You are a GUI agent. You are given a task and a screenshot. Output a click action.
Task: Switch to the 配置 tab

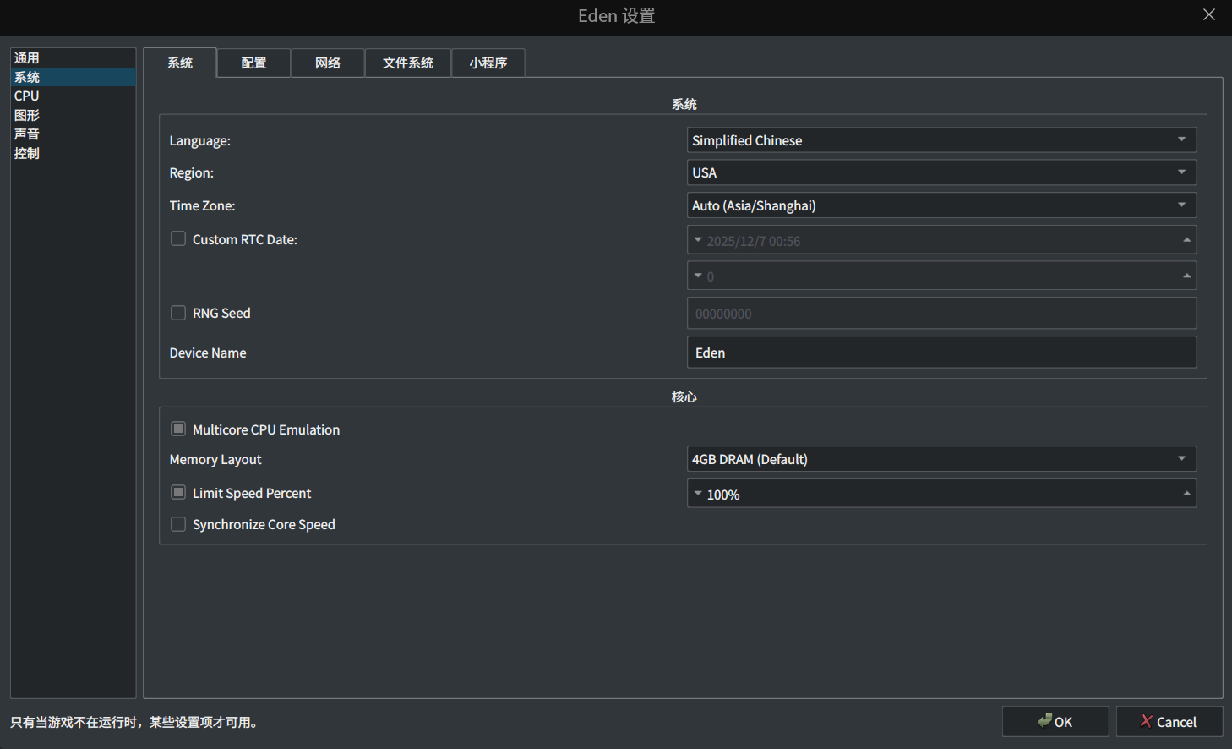coord(253,63)
